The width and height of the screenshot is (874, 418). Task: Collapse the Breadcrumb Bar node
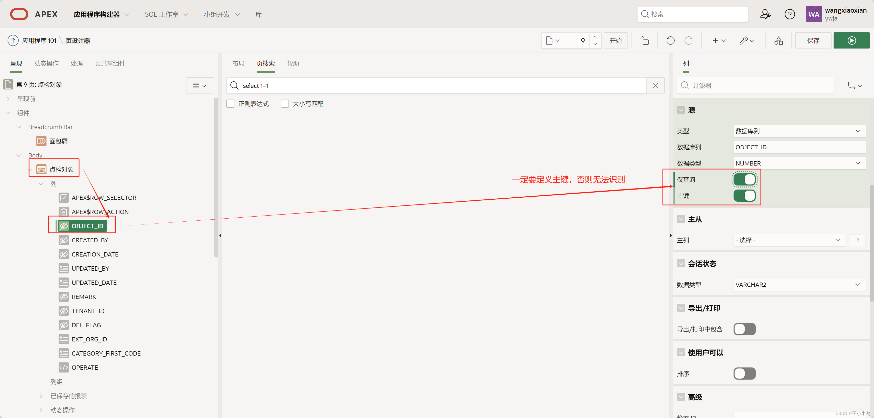[19, 127]
